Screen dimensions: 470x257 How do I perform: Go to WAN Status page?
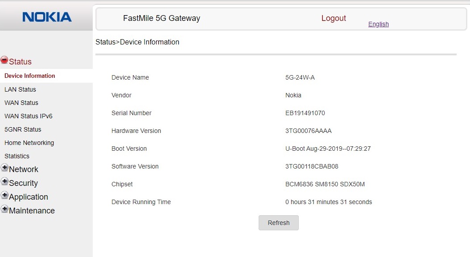click(x=21, y=103)
